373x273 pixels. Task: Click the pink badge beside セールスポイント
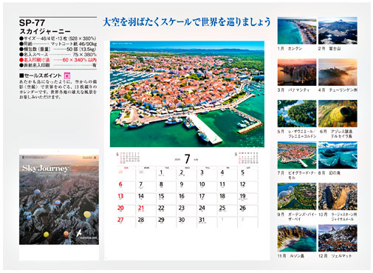(x=66, y=75)
